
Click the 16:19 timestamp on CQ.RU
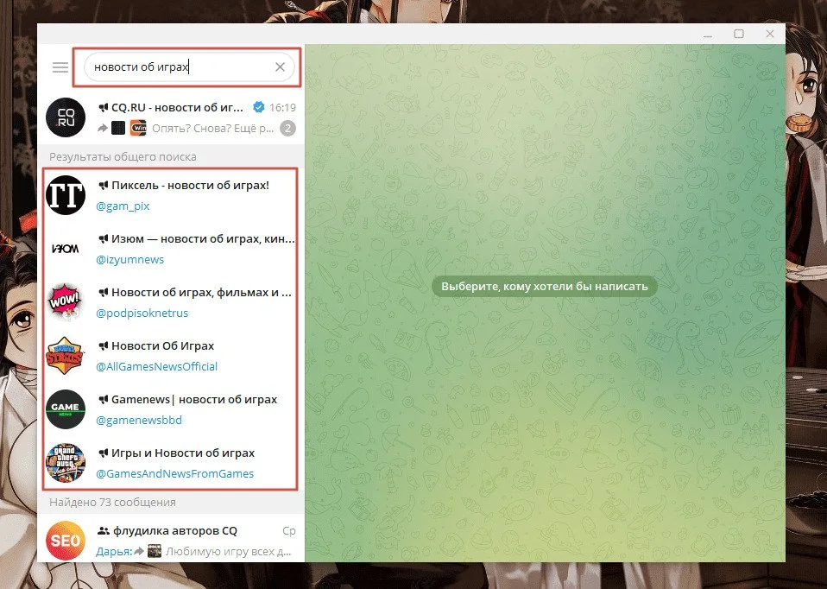point(282,108)
